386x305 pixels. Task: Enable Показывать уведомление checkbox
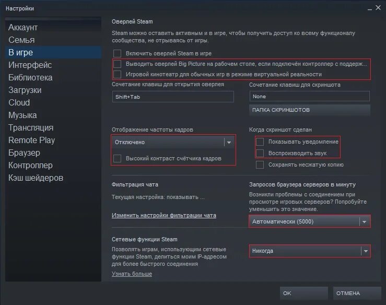[260, 142]
